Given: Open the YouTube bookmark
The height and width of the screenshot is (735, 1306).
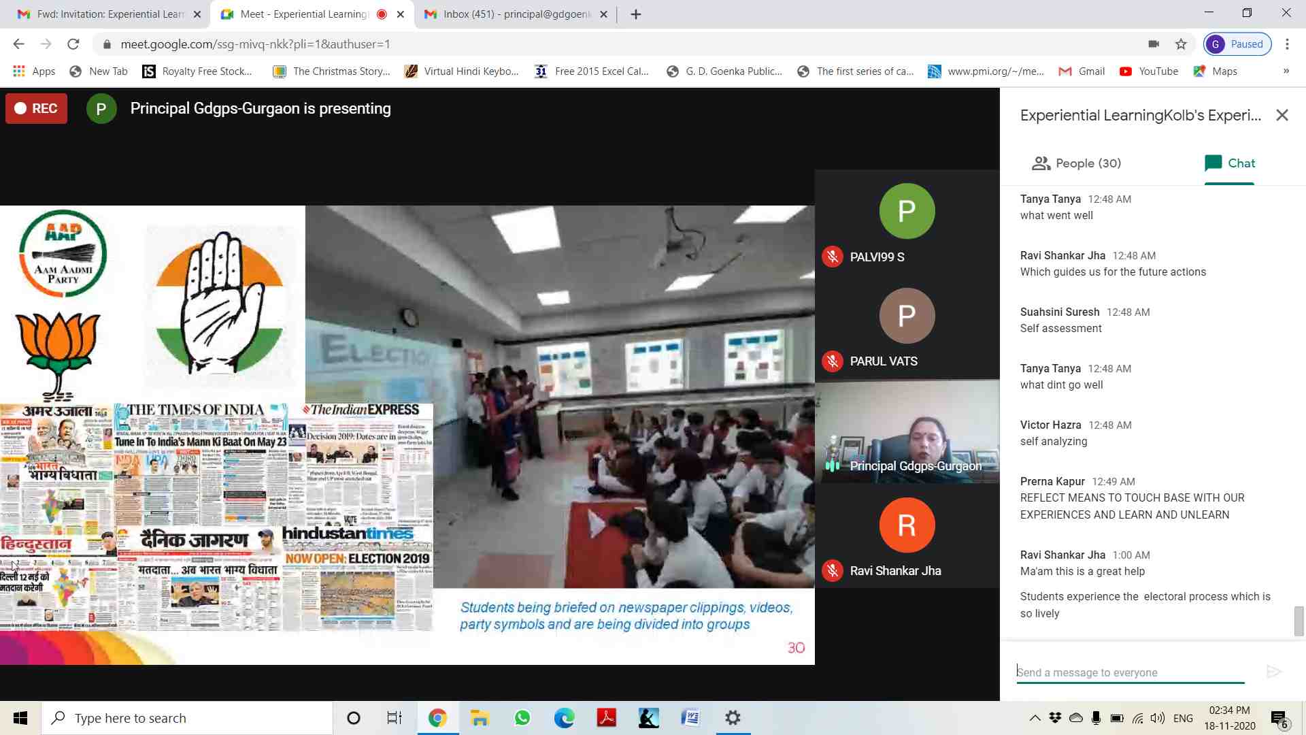Looking at the screenshot, I should [x=1149, y=71].
